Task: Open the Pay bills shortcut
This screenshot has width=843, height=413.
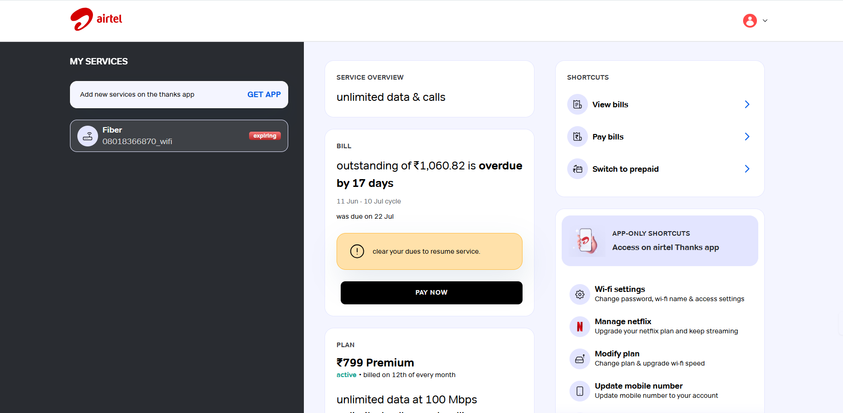Action: pos(660,137)
